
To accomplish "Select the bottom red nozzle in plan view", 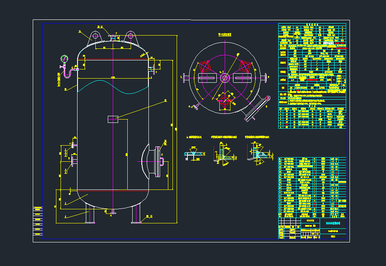I will pyautogui.click(x=225, y=101).
